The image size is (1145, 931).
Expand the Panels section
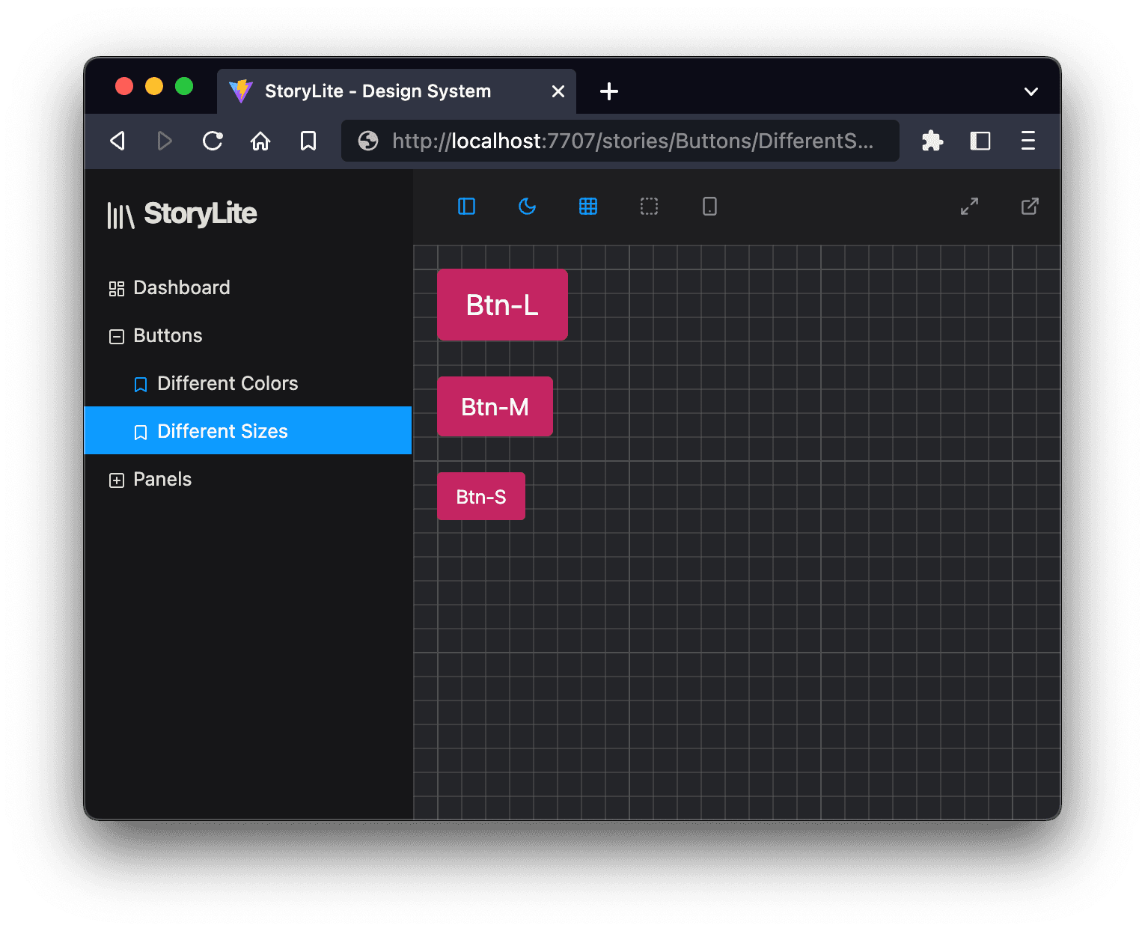117,480
